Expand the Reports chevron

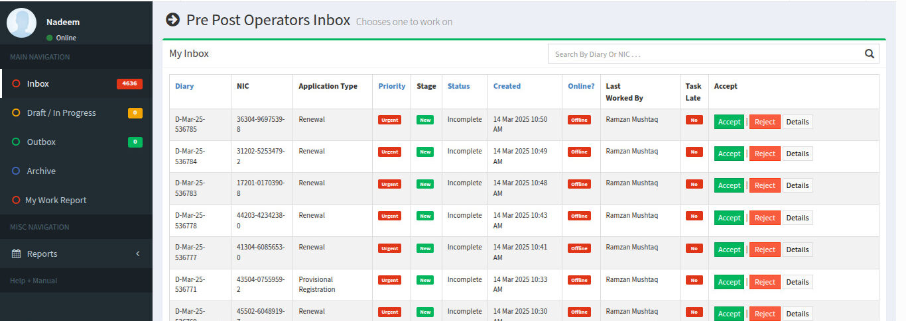138,253
